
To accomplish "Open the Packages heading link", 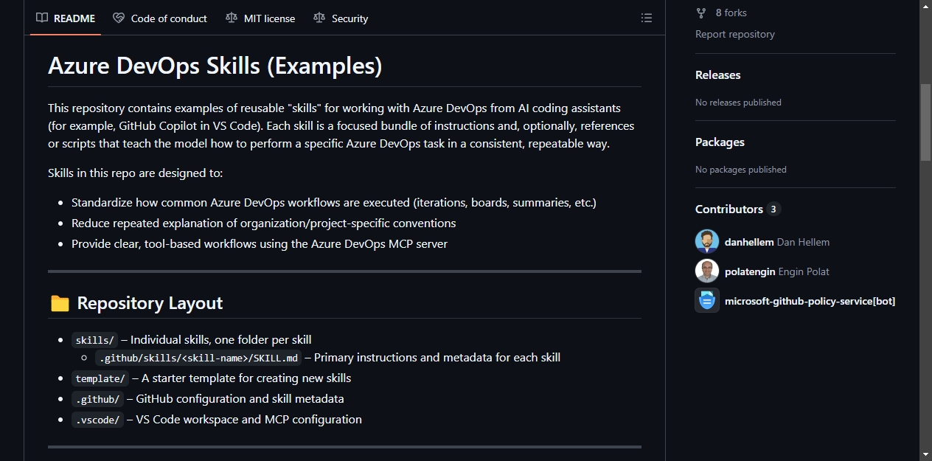I will [x=720, y=142].
